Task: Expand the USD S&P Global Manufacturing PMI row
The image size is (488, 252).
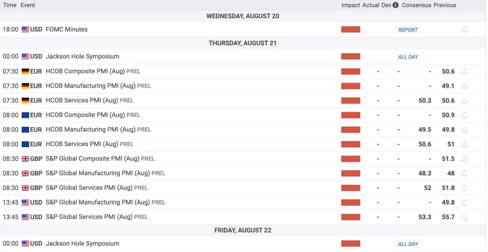Action: click(244, 202)
